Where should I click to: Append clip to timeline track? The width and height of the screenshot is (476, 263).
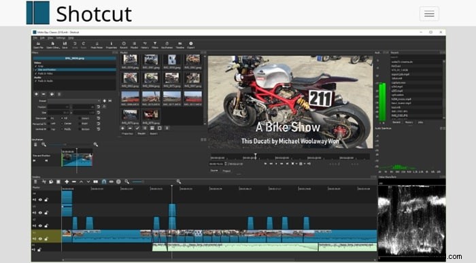coord(67,181)
